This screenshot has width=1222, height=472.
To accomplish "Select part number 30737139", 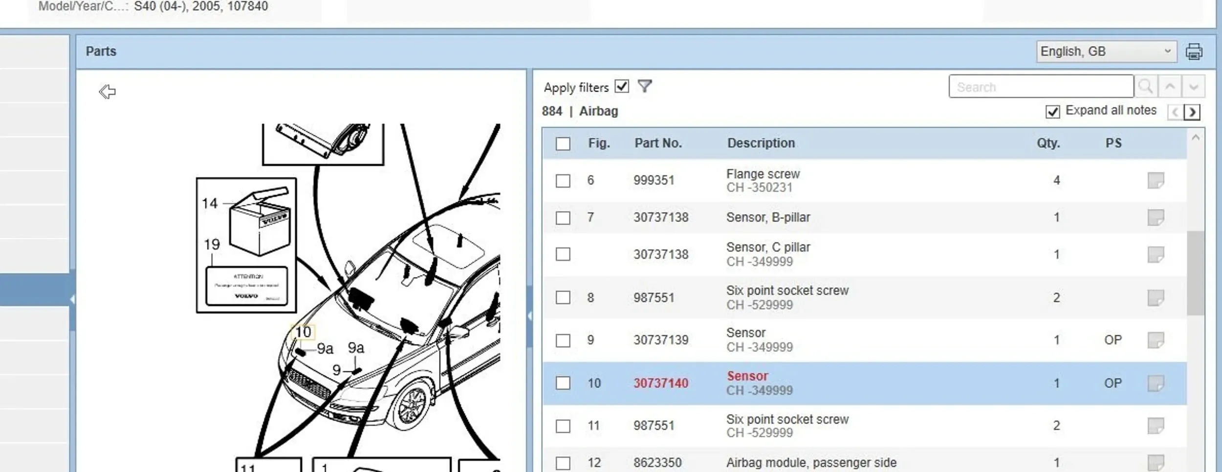I will pos(661,340).
